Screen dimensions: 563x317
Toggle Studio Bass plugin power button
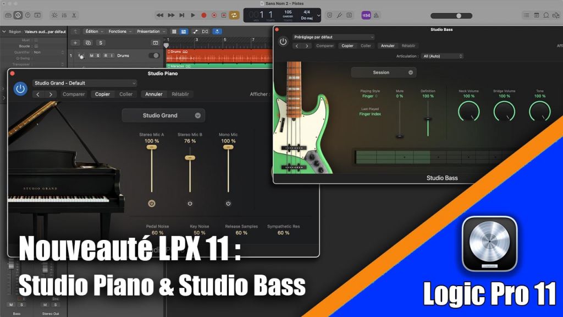coord(283,42)
